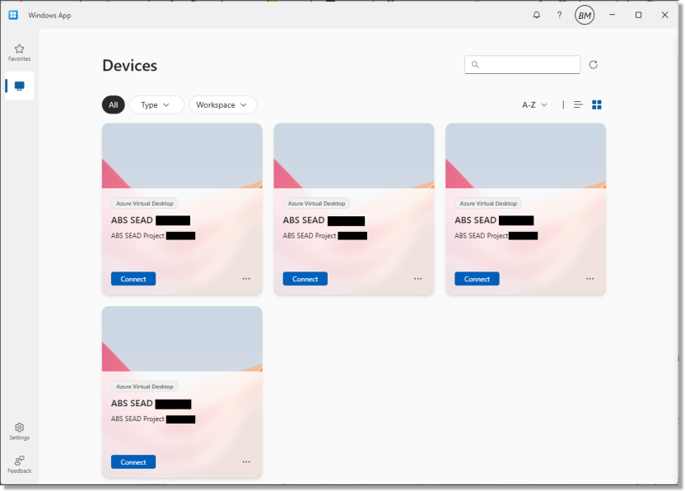The image size is (685, 491).
Task: Switch to grid view layout
Action: (595, 104)
